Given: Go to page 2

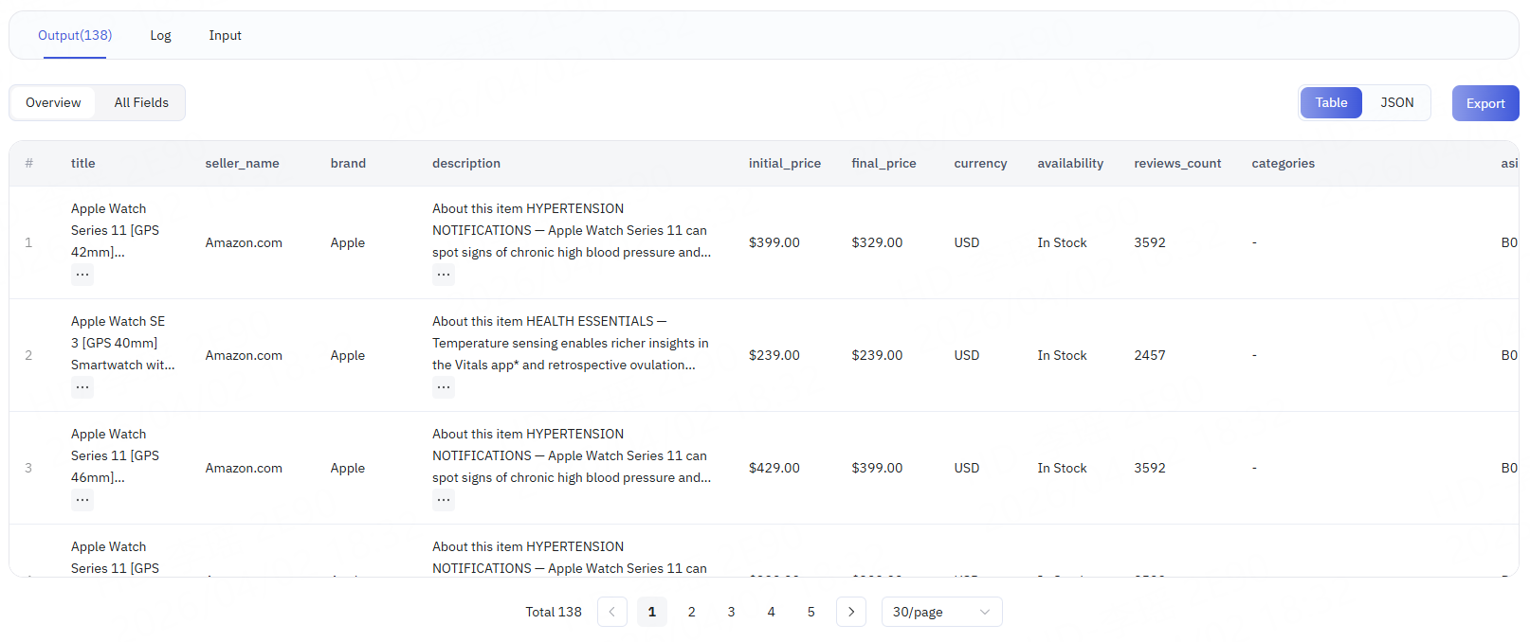Looking at the screenshot, I should coord(692,612).
